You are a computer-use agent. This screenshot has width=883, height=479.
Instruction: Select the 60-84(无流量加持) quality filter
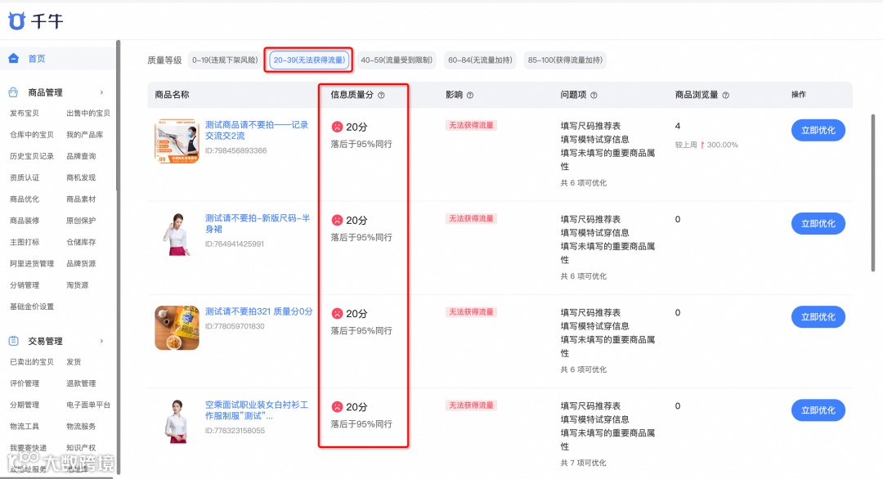tap(480, 60)
